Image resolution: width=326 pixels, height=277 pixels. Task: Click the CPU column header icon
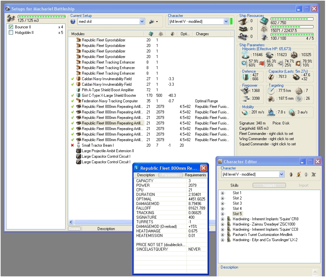[150, 34]
